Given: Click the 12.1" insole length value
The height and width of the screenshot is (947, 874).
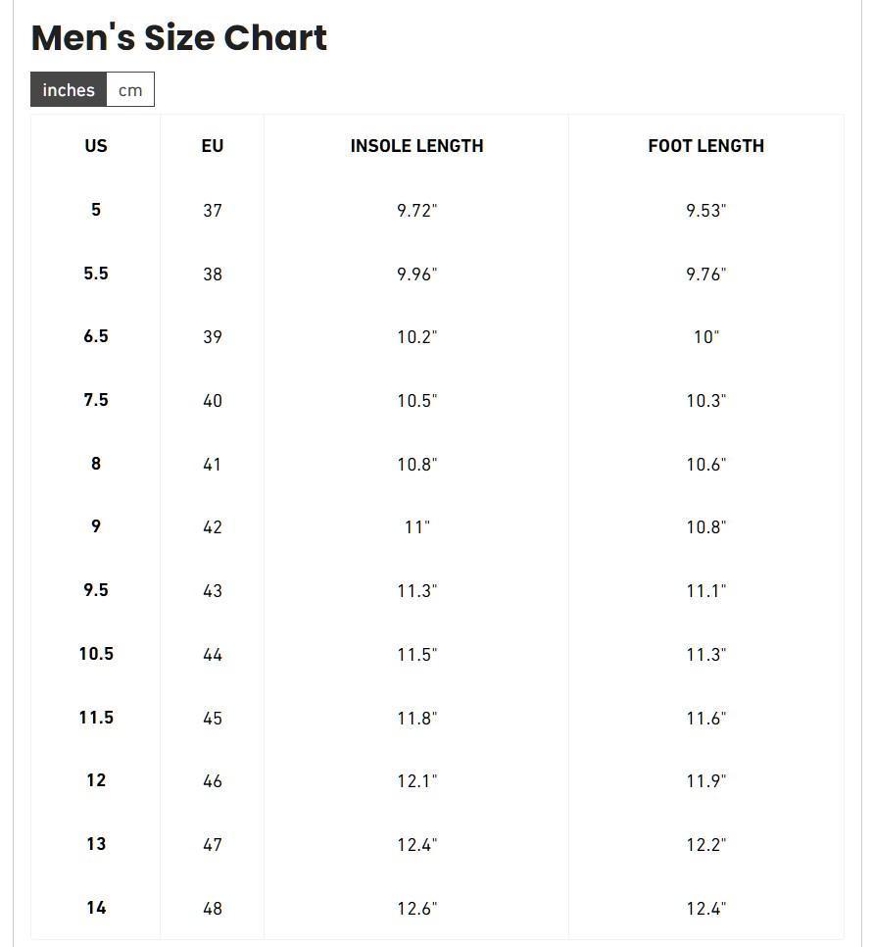Looking at the screenshot, I should point(417,781).
